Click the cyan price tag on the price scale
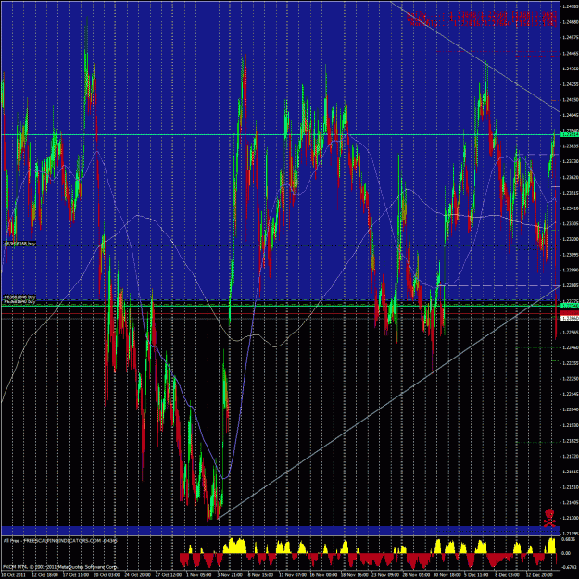 (570, 134)
